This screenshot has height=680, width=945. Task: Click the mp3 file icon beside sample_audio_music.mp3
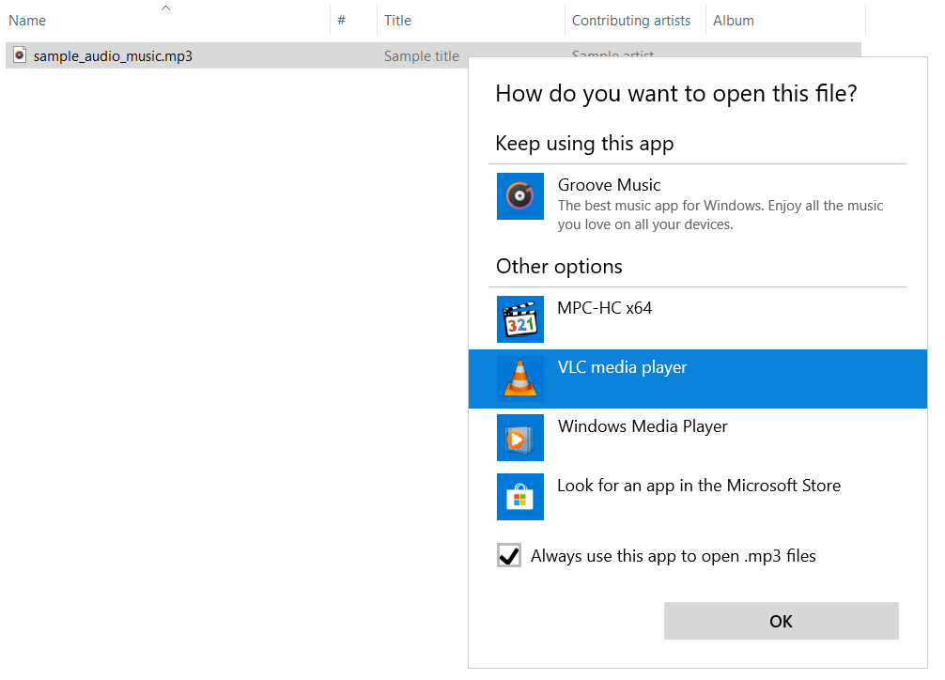(20, 54)
